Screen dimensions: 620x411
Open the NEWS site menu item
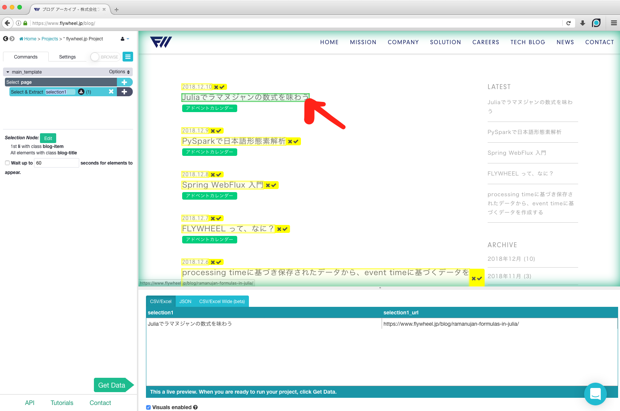click(565, 42)
